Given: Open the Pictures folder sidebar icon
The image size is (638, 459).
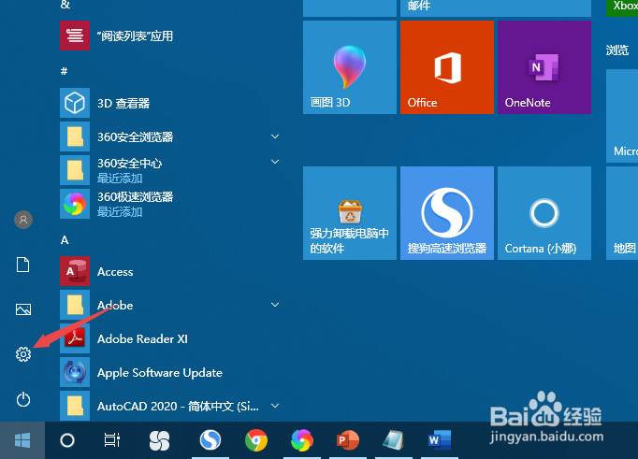Looking at the screenshot, I should 23,309.
